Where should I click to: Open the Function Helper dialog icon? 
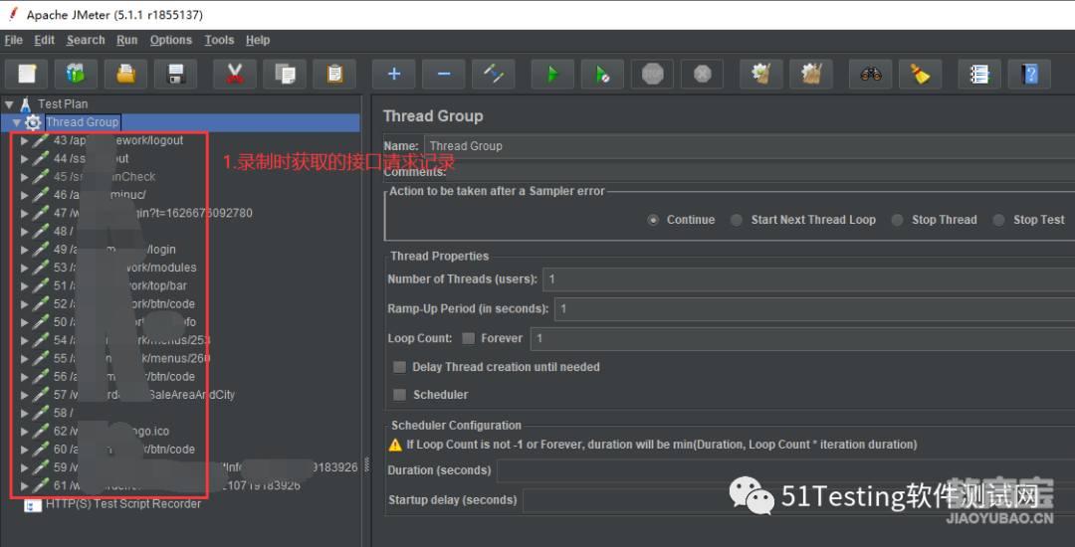(x=979, y=74)
